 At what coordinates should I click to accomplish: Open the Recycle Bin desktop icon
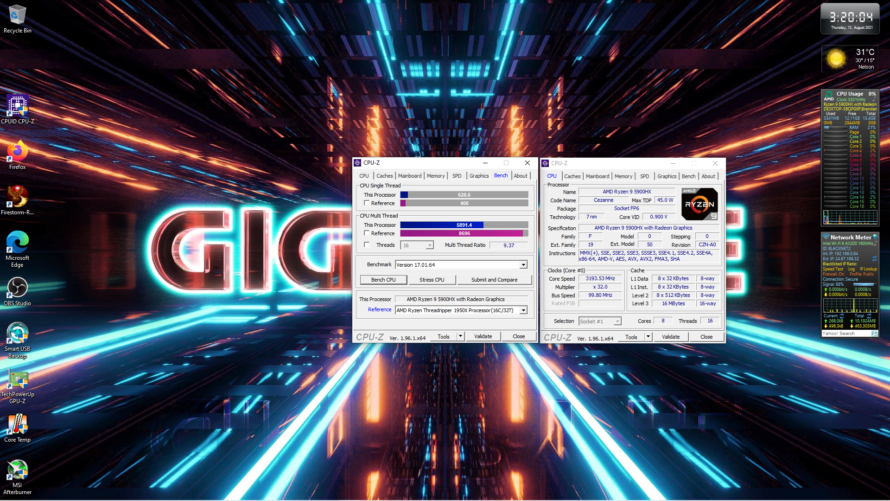click(17, 19)
